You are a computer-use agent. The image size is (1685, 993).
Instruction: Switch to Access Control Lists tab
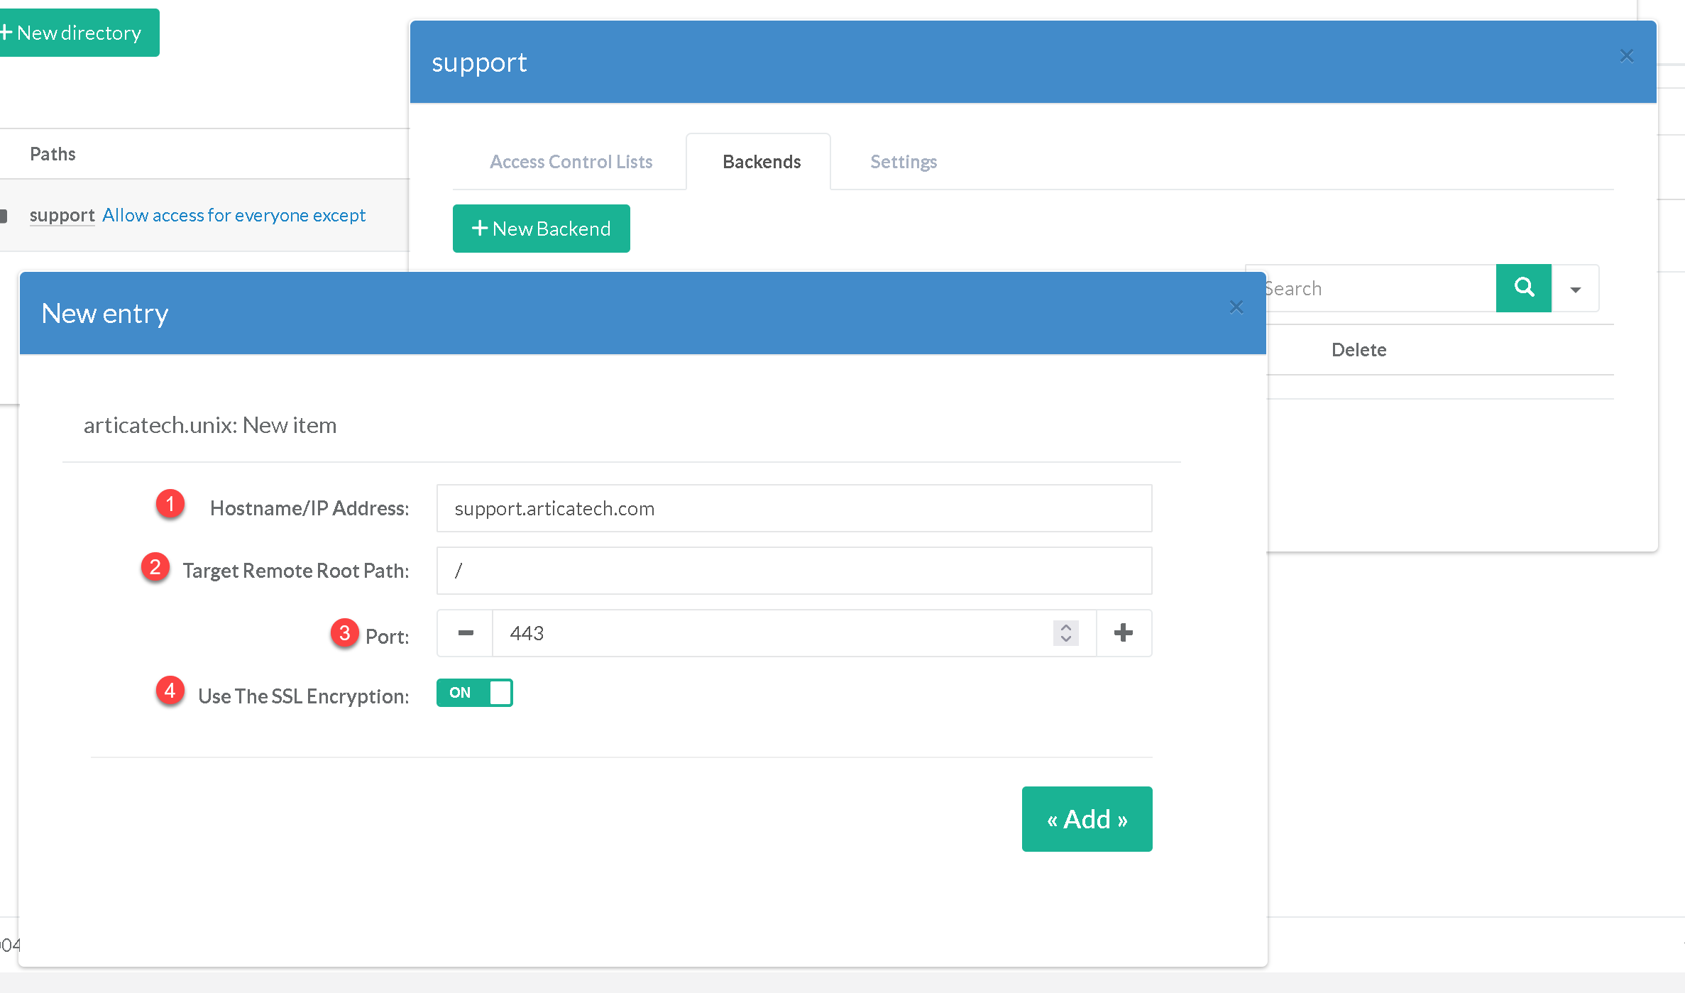571,162
